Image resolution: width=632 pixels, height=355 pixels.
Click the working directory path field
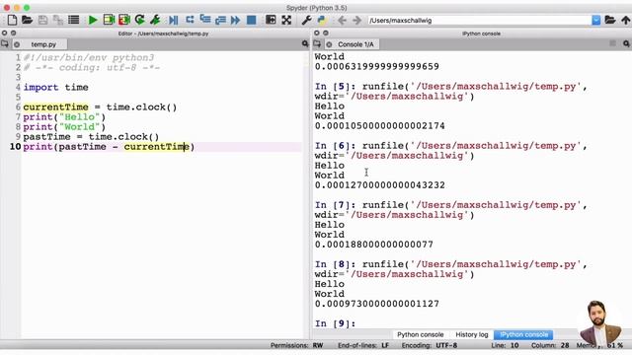click(x=480, y=20)
